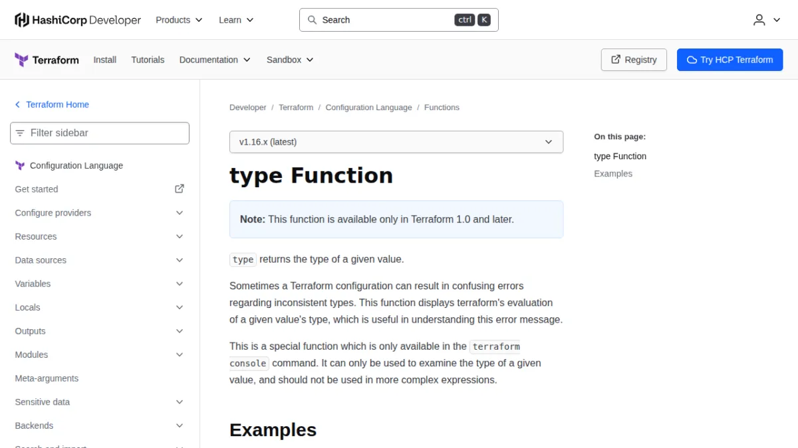This screenshot has height=448, width=798.
Task: Click the Terraform logo in the navbar
Action: [47, 60]
